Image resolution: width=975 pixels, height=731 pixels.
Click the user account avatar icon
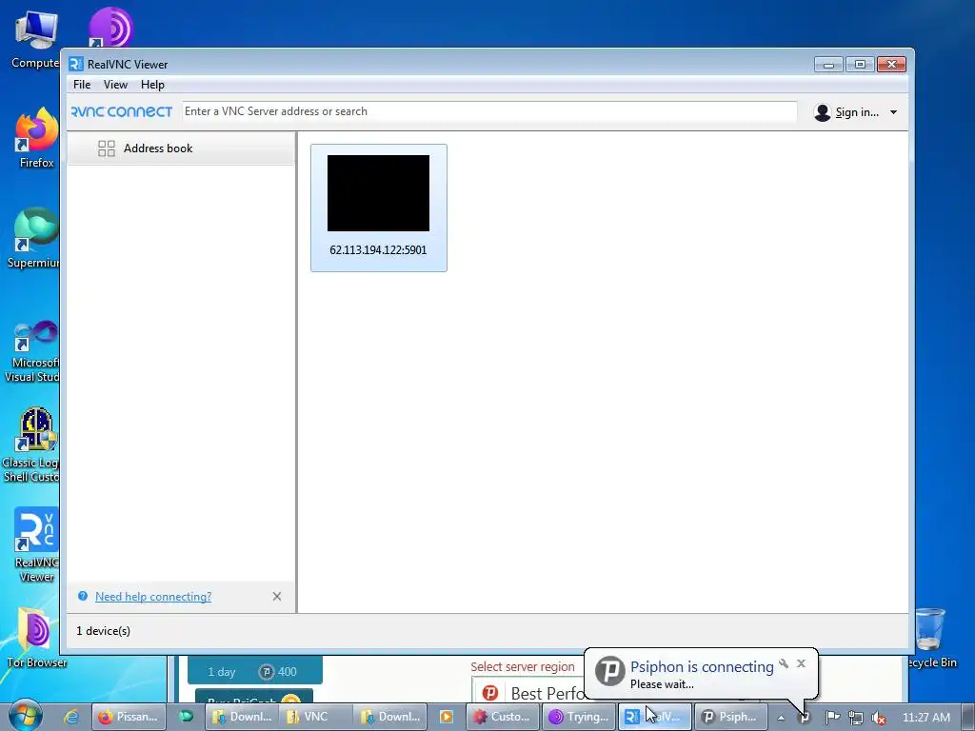822,112
